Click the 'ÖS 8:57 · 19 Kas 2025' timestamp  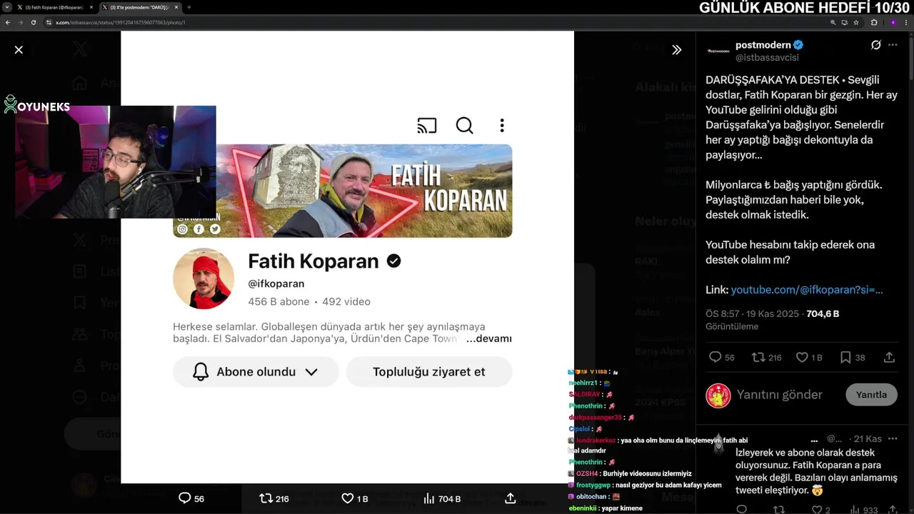click(x=752, y=313)
